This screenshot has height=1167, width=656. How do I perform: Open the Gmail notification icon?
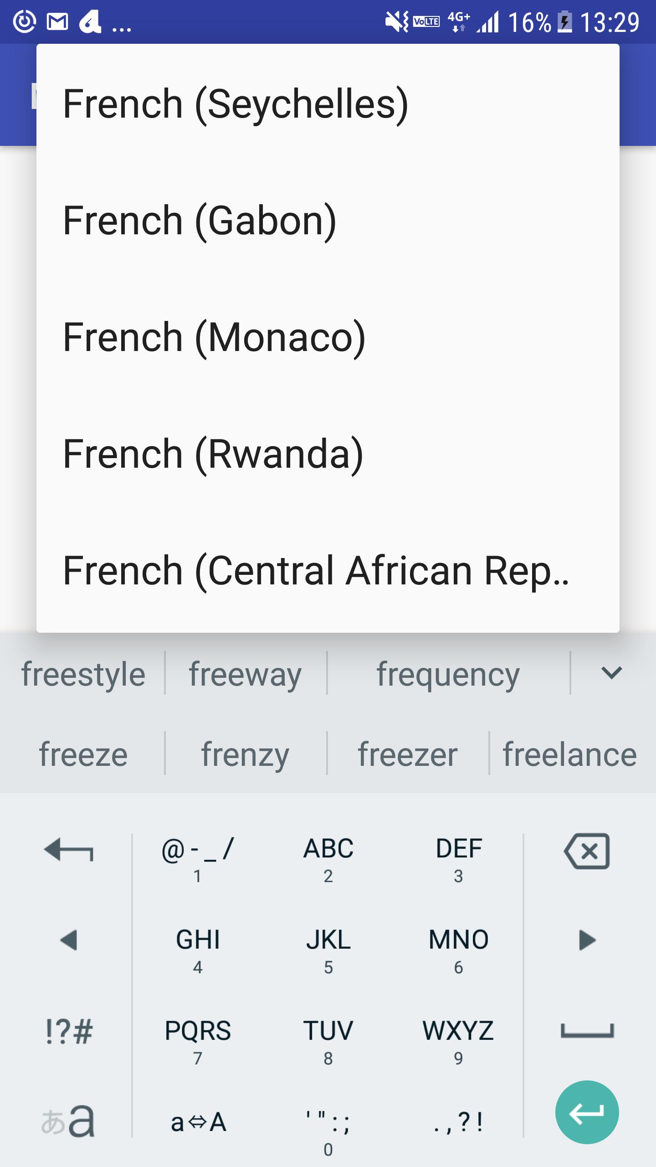[x=57, y=22]
